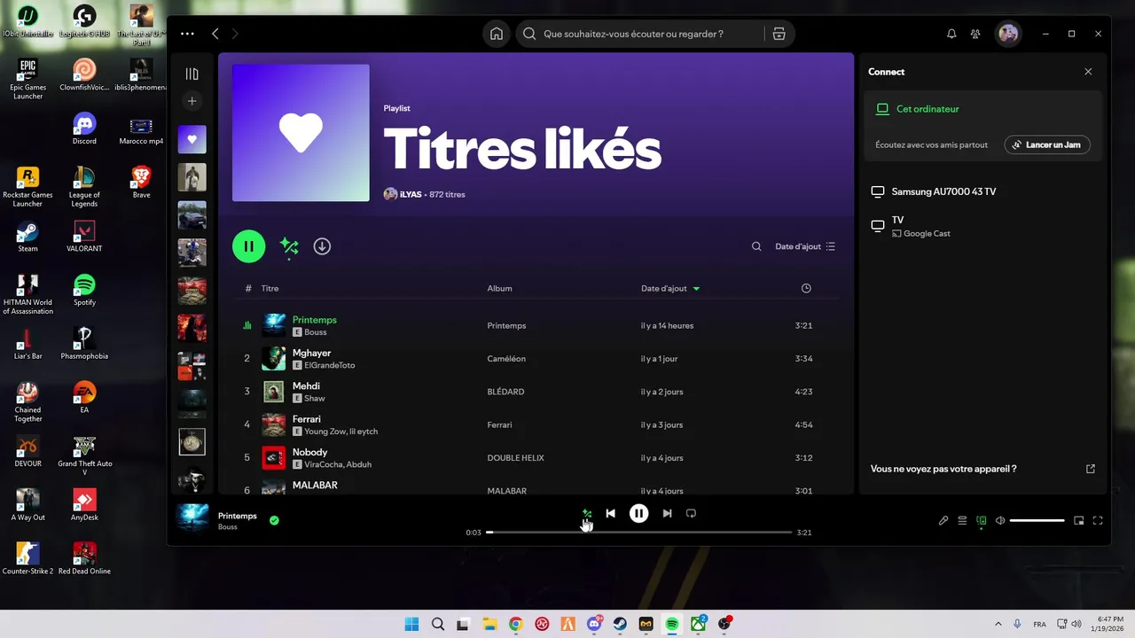Open the Browse icon in the search bar
This screenshot has width=1135, height=638.
tap(779, 34)
